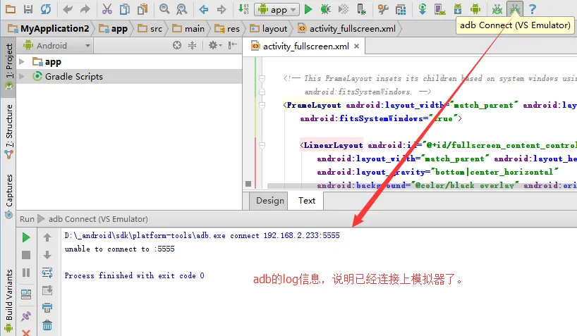The height and width of the screenshot is (336, 577).
Task: Collapse all in the project panel
Action: (x=192, y=45)
